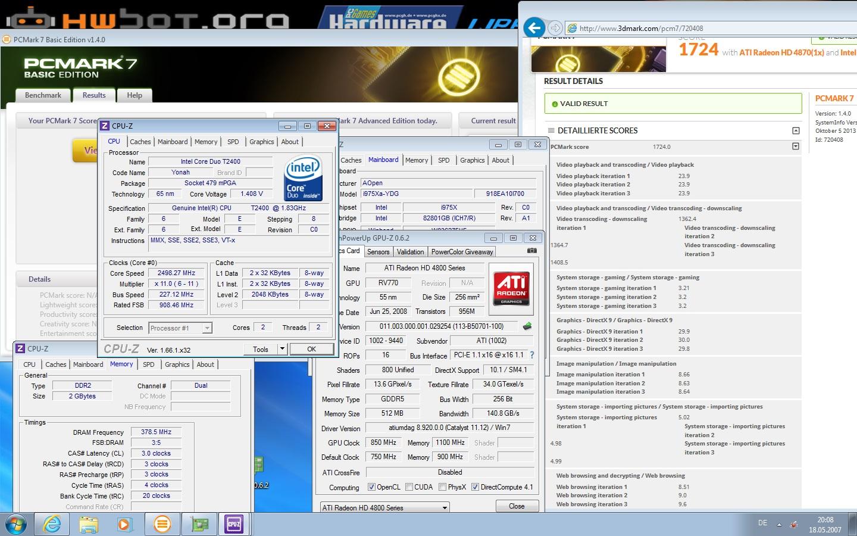Open the Windows Start menu
857x536 pixels.
[16, 524]
